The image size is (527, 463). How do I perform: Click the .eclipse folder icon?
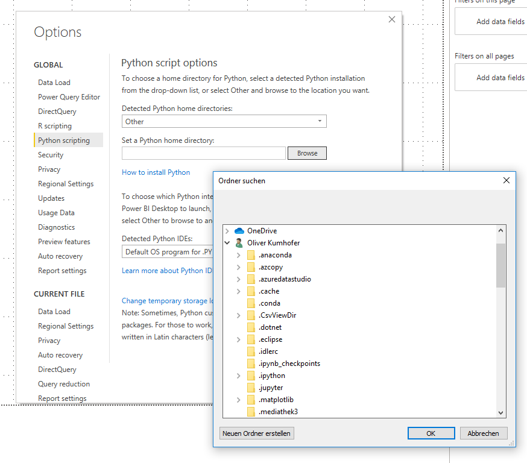[251, 339]
